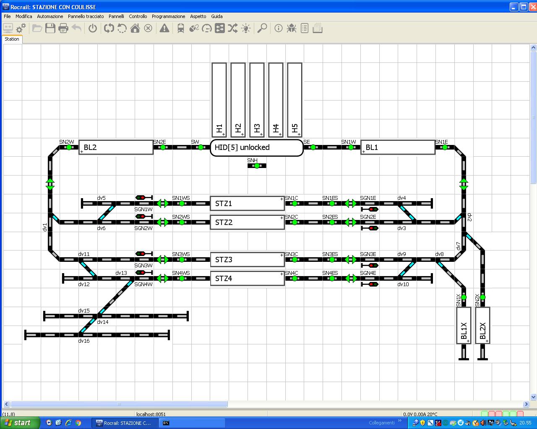Toggle signal SGN3W

143,253
